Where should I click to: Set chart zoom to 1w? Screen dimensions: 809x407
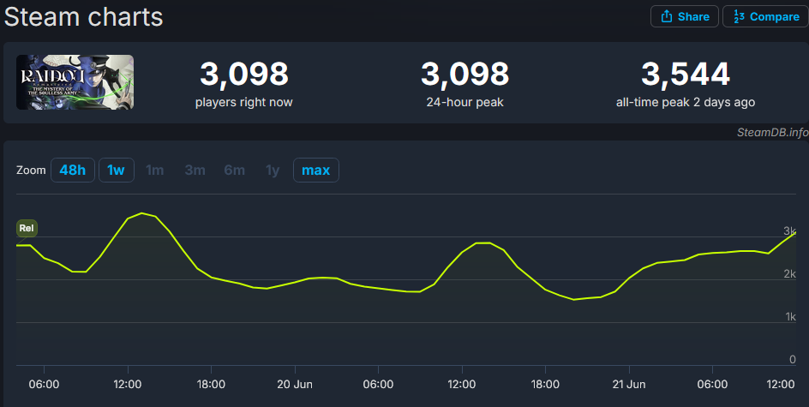click(x=116, y=171)
